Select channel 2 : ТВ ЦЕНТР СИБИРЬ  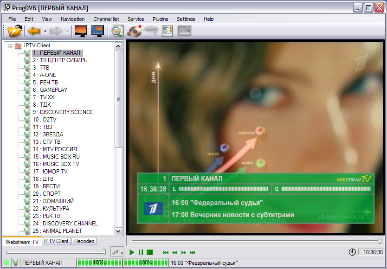pyautogui.click(x=60, y=60)
